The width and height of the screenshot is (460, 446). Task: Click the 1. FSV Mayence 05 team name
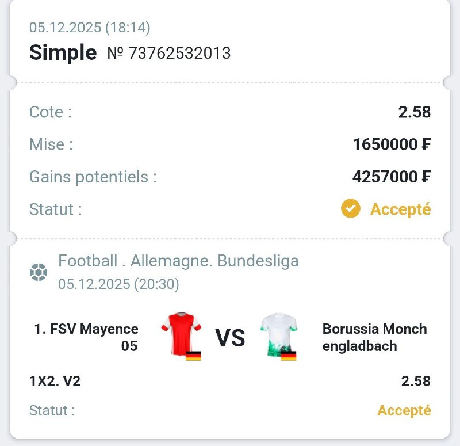[86, 337]
